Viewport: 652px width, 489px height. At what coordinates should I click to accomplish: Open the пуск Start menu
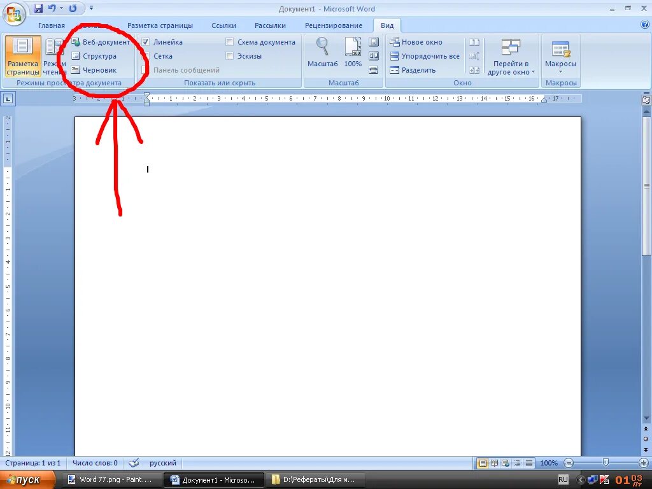tap(27, 480)
